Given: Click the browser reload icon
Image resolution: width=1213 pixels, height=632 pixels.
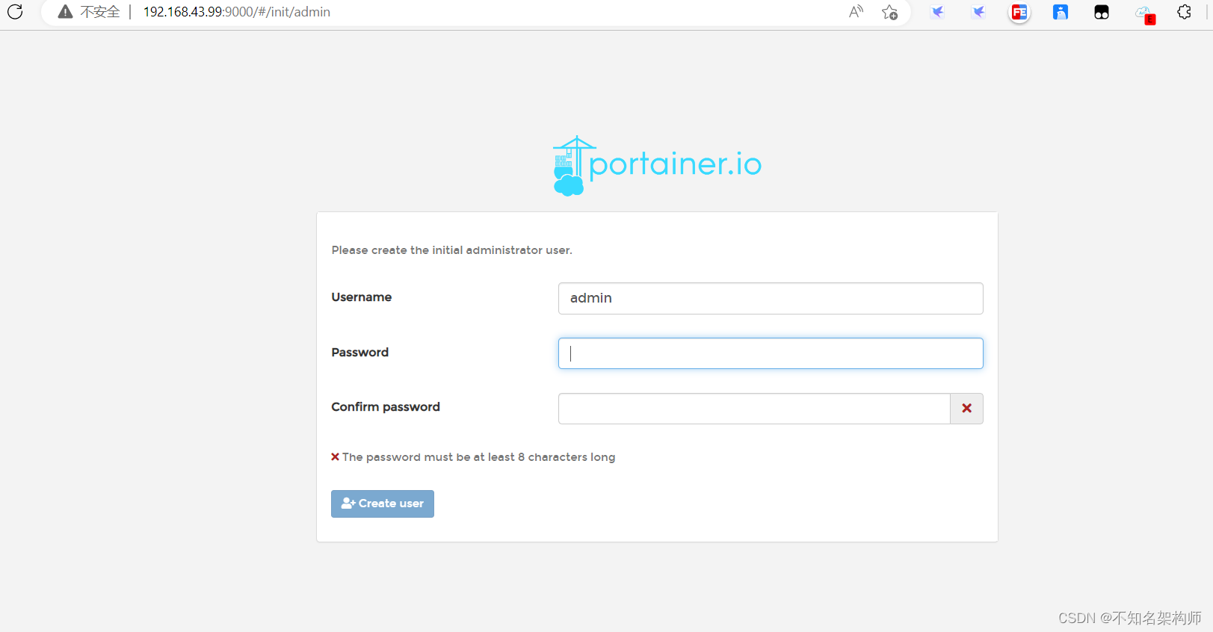Looking at the screenshot, I should (x=15, y=11).
